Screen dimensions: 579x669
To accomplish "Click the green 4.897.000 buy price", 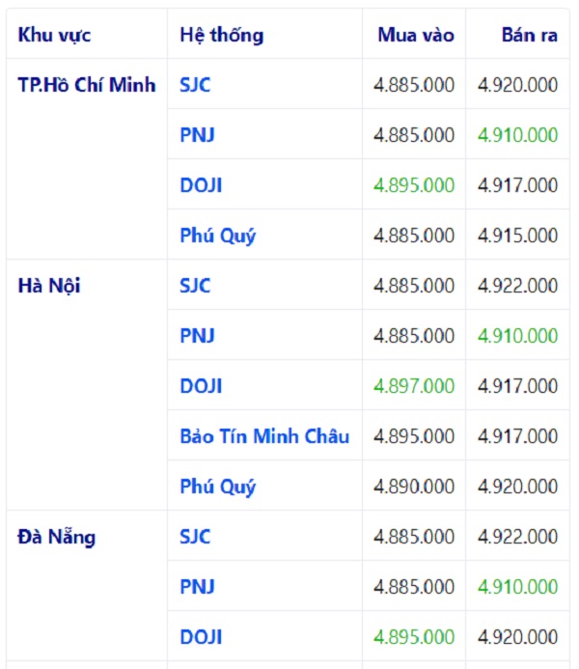I will 414,386.
